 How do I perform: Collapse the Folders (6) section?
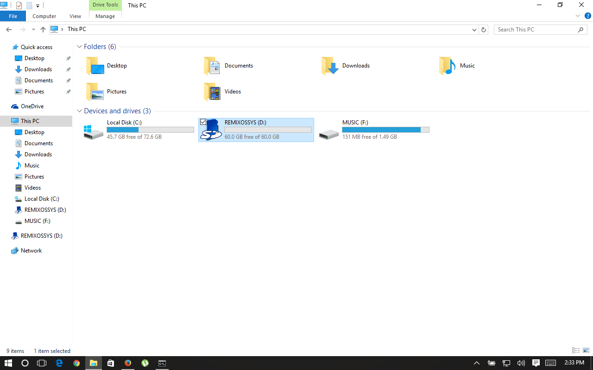79,46
